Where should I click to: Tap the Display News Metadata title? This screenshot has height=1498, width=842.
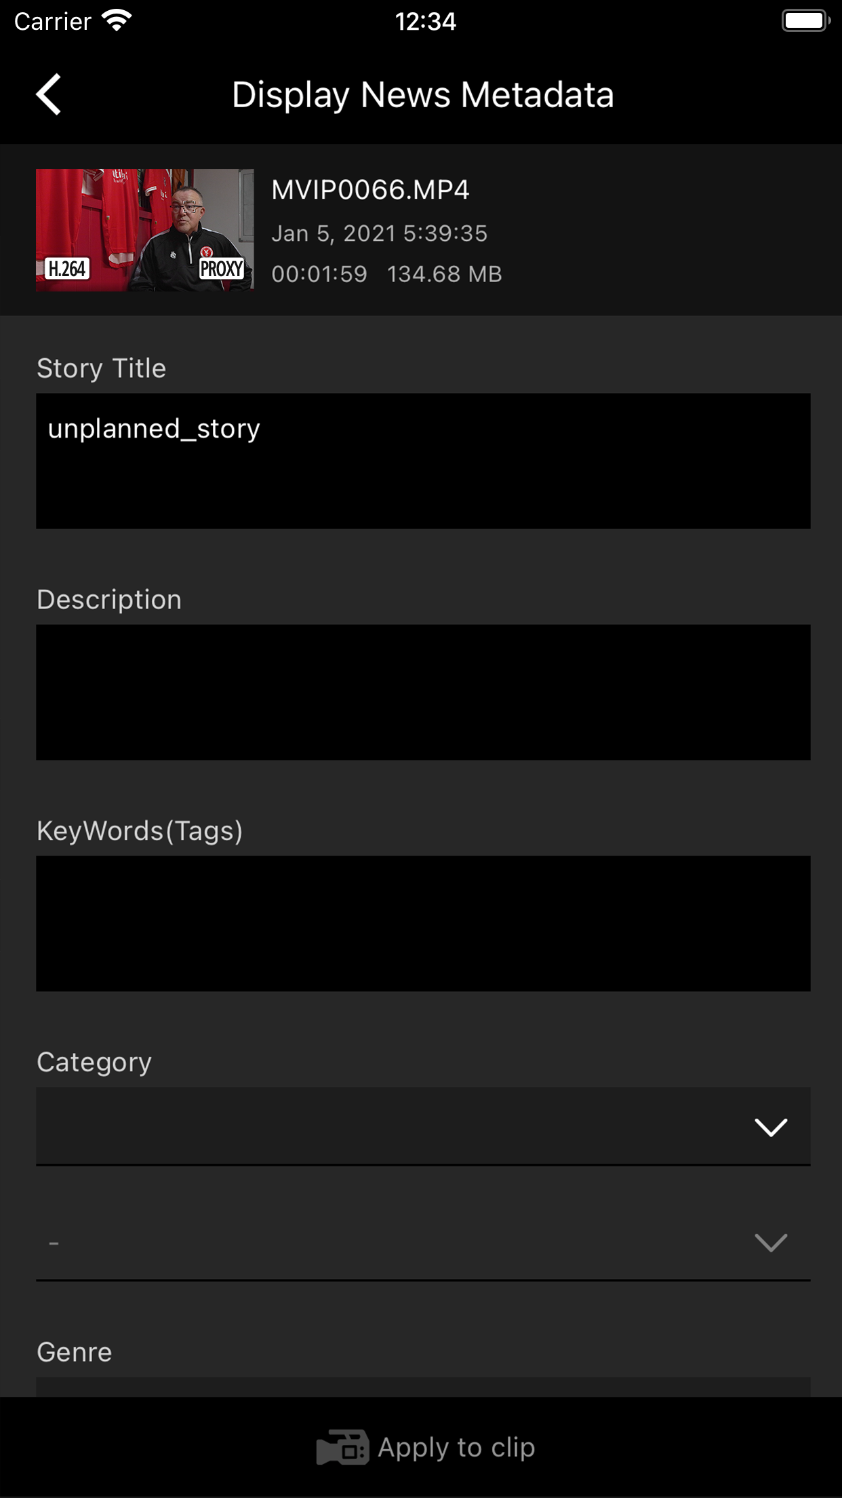[422, 94]
